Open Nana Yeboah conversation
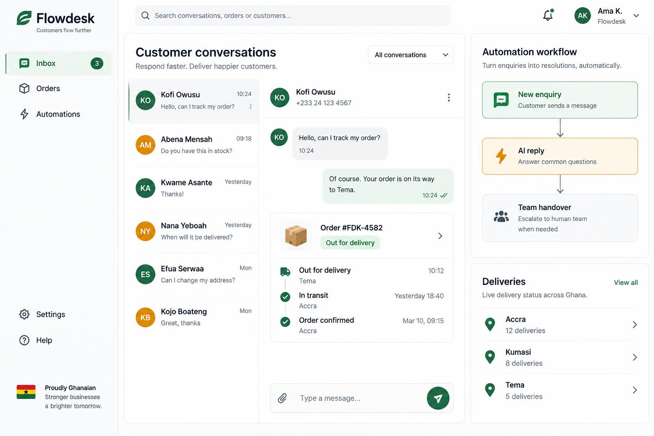The image size is (654, 436). point(194,231)
